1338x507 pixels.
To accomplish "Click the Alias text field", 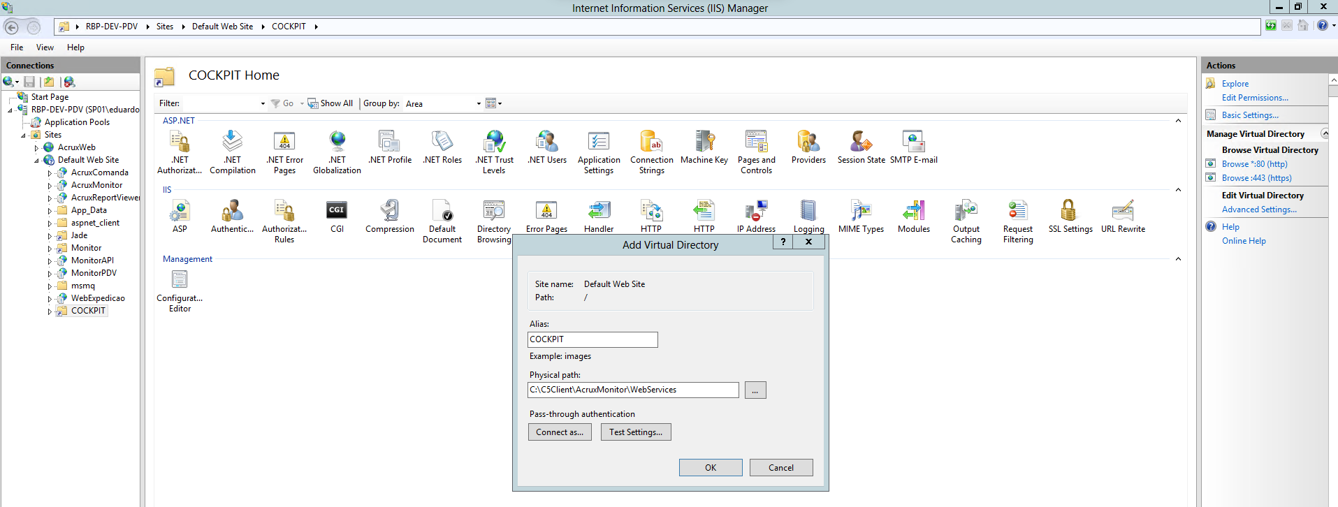I will [592, 339].
